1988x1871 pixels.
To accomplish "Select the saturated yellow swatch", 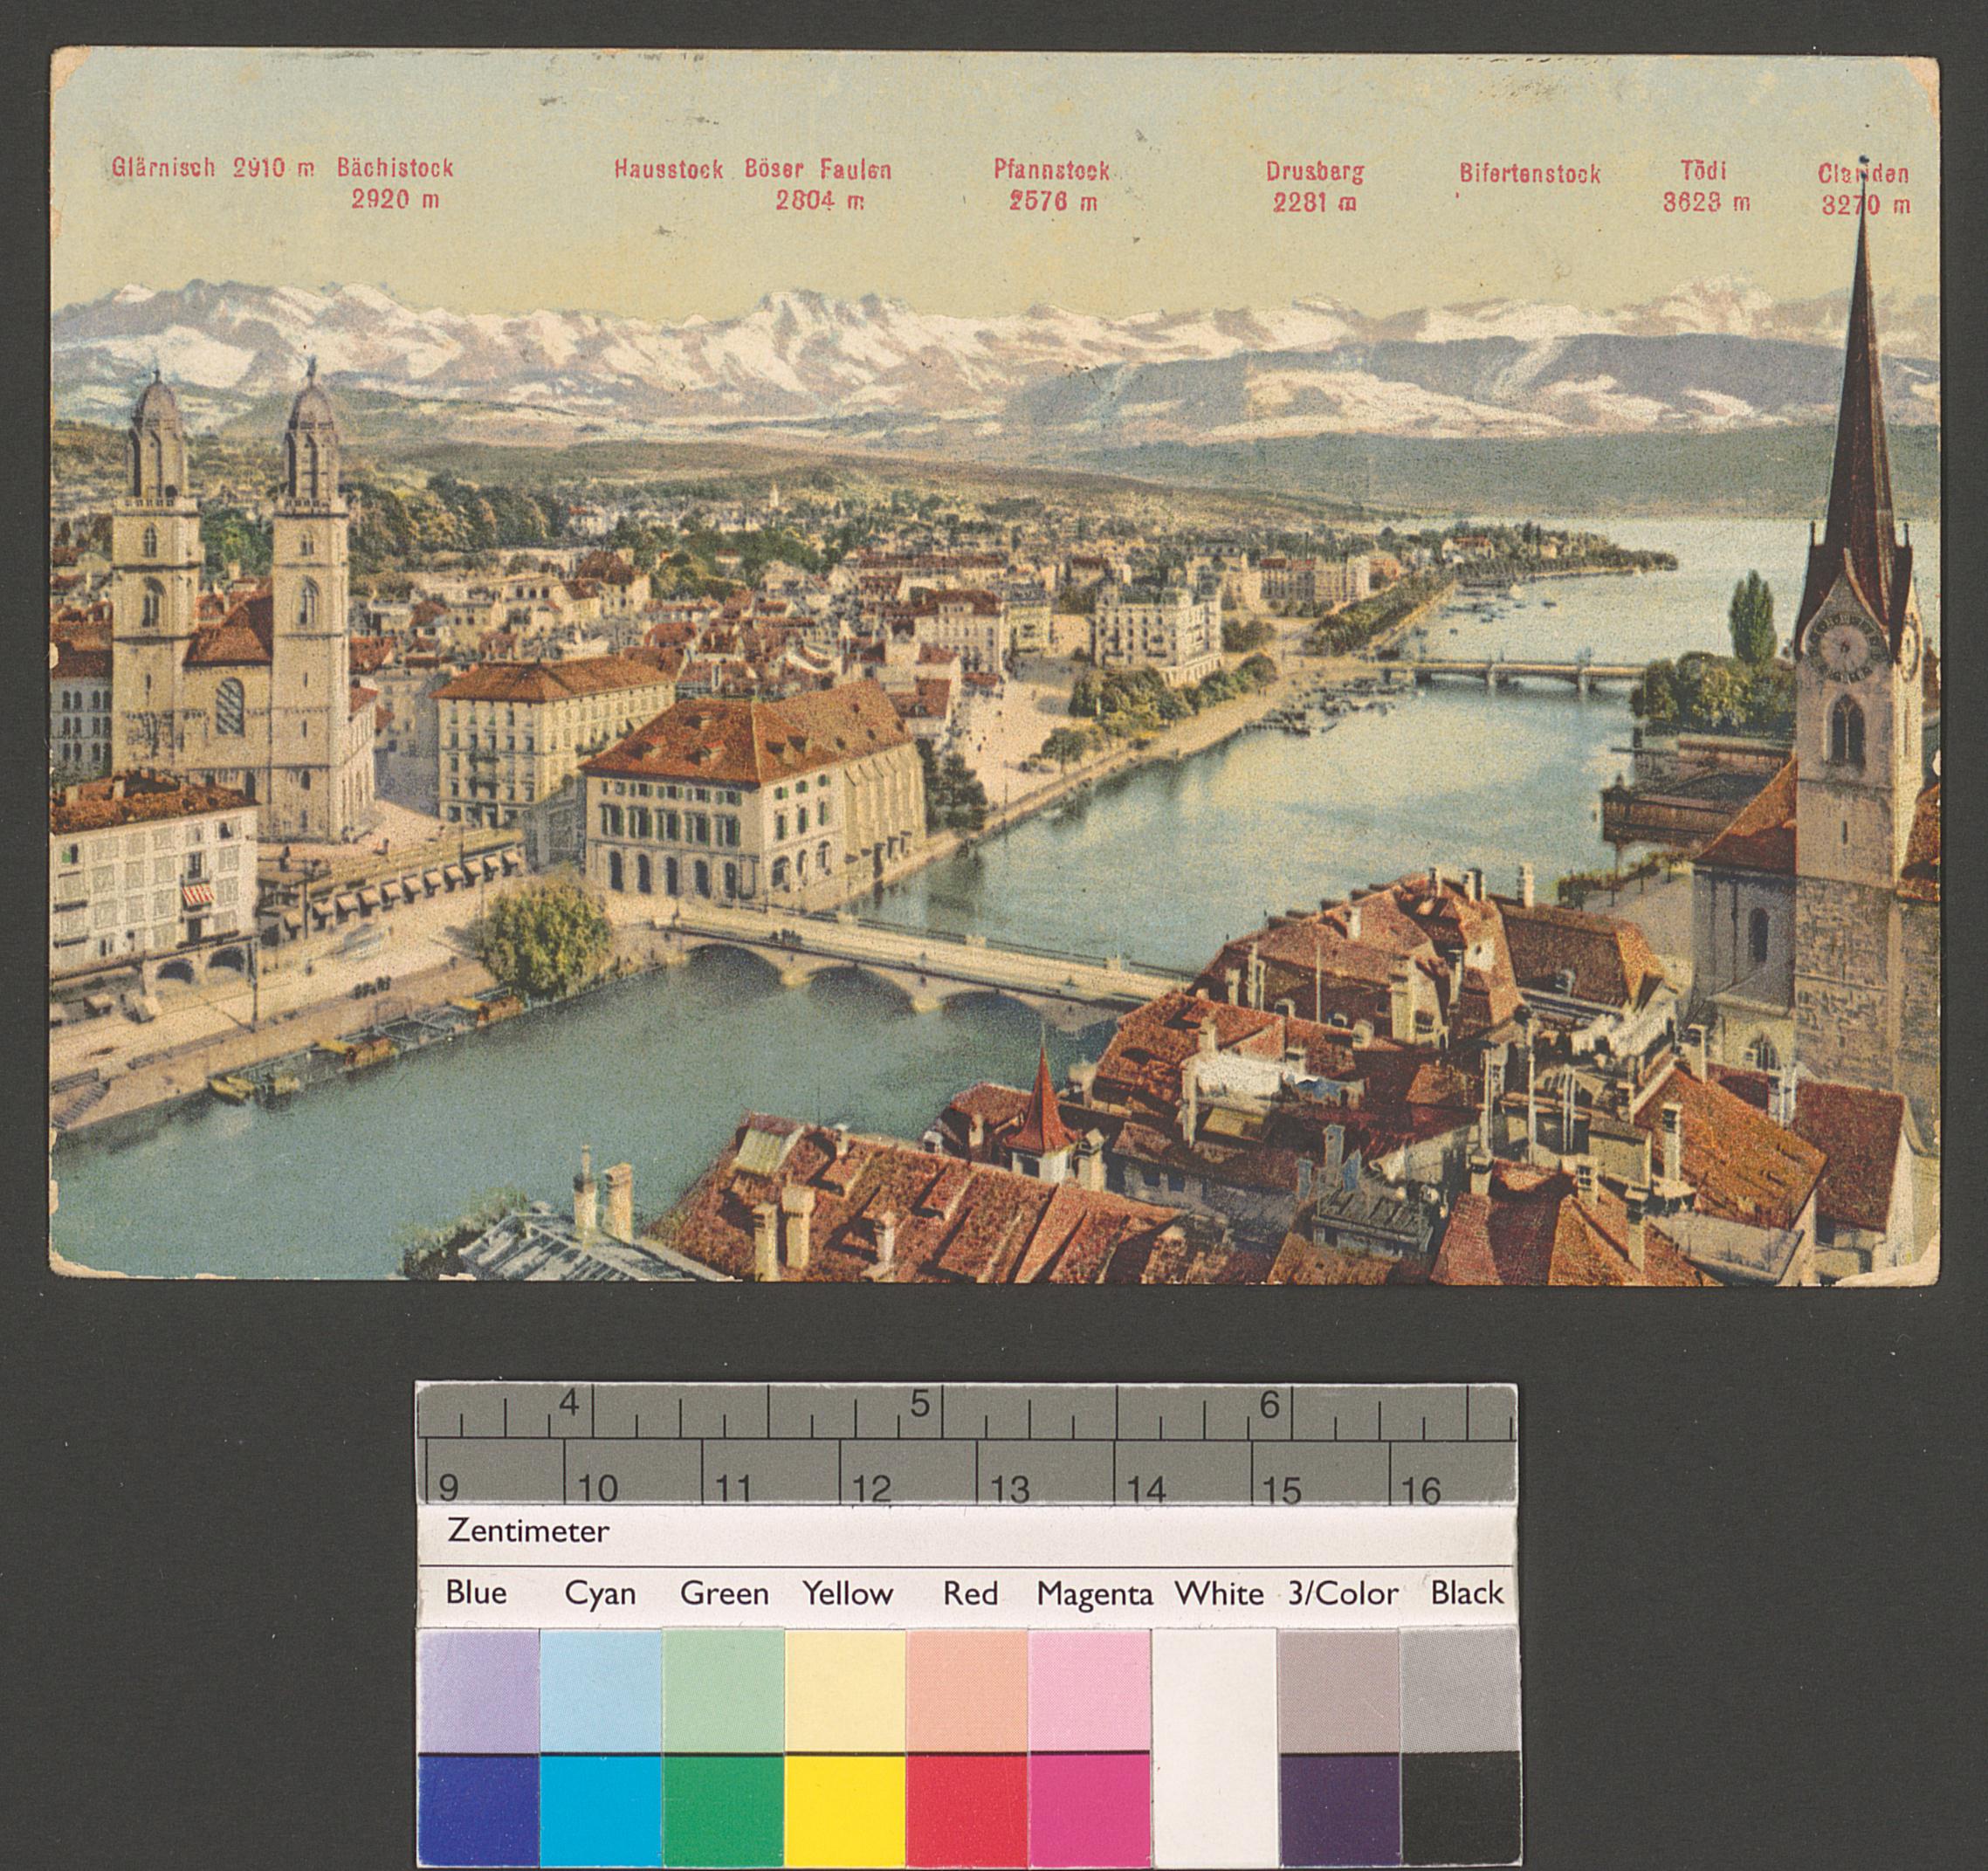I will 846,1809.
